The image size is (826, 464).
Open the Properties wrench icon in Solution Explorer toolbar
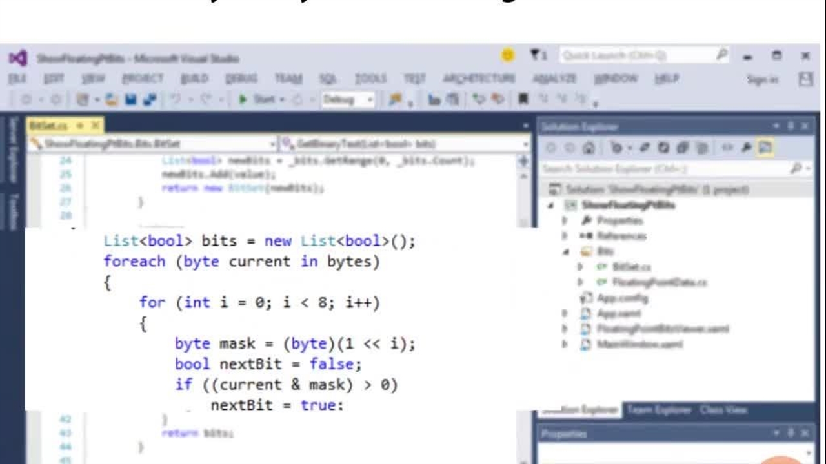(746, 148)
